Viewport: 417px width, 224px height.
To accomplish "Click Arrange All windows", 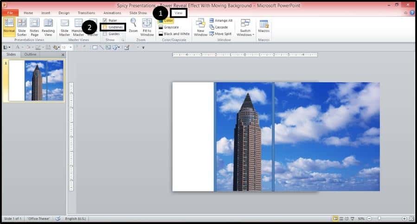I will coord(221,20).
